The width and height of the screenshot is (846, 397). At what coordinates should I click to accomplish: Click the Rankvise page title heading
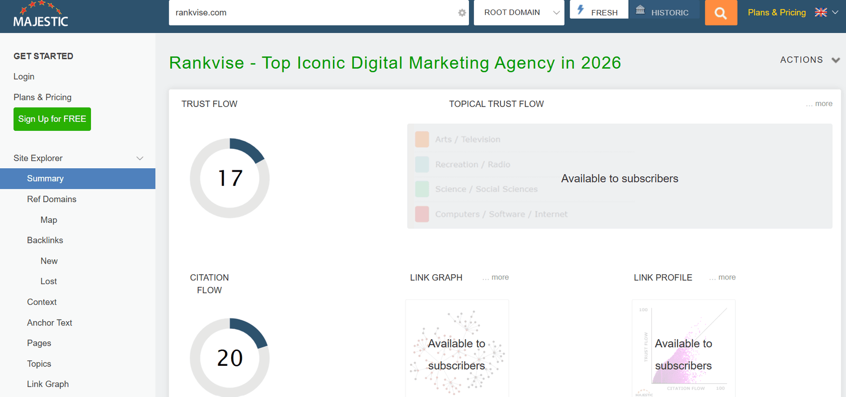(x=395, y=63)
